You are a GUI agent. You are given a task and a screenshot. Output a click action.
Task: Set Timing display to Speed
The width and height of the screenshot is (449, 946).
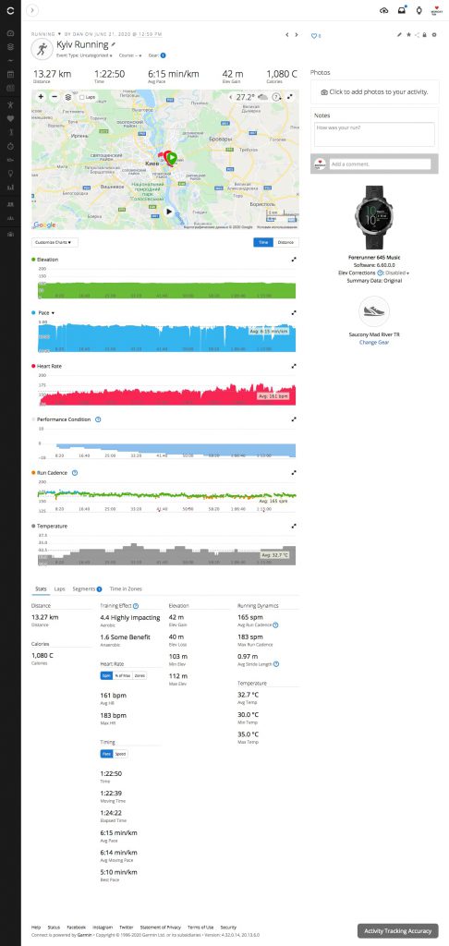pyautogui.click(x=120, y=754)
